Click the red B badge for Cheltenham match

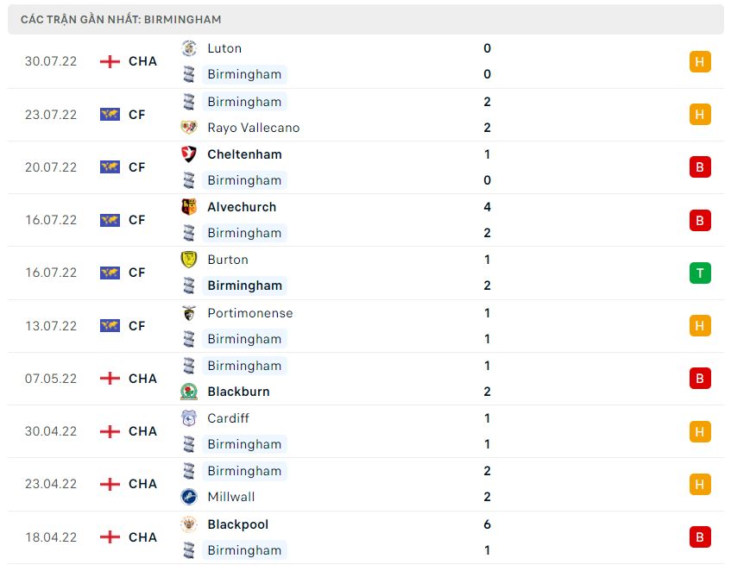pos(700,167)
